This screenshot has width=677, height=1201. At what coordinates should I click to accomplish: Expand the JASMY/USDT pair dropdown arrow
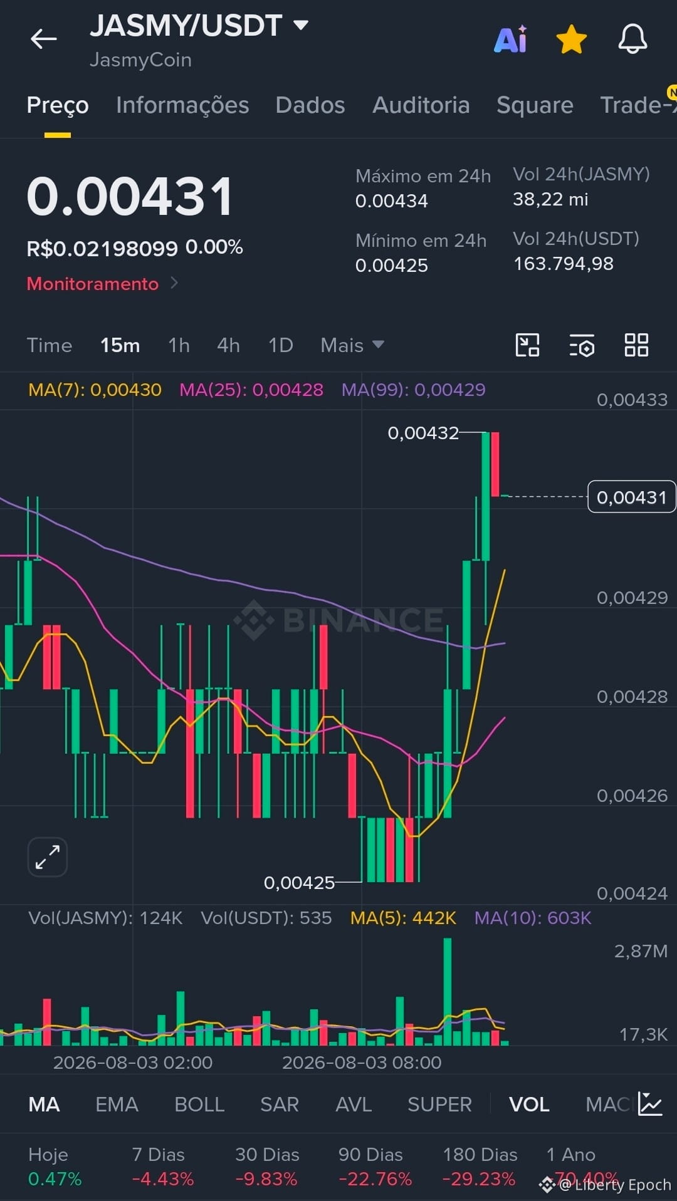302,25
